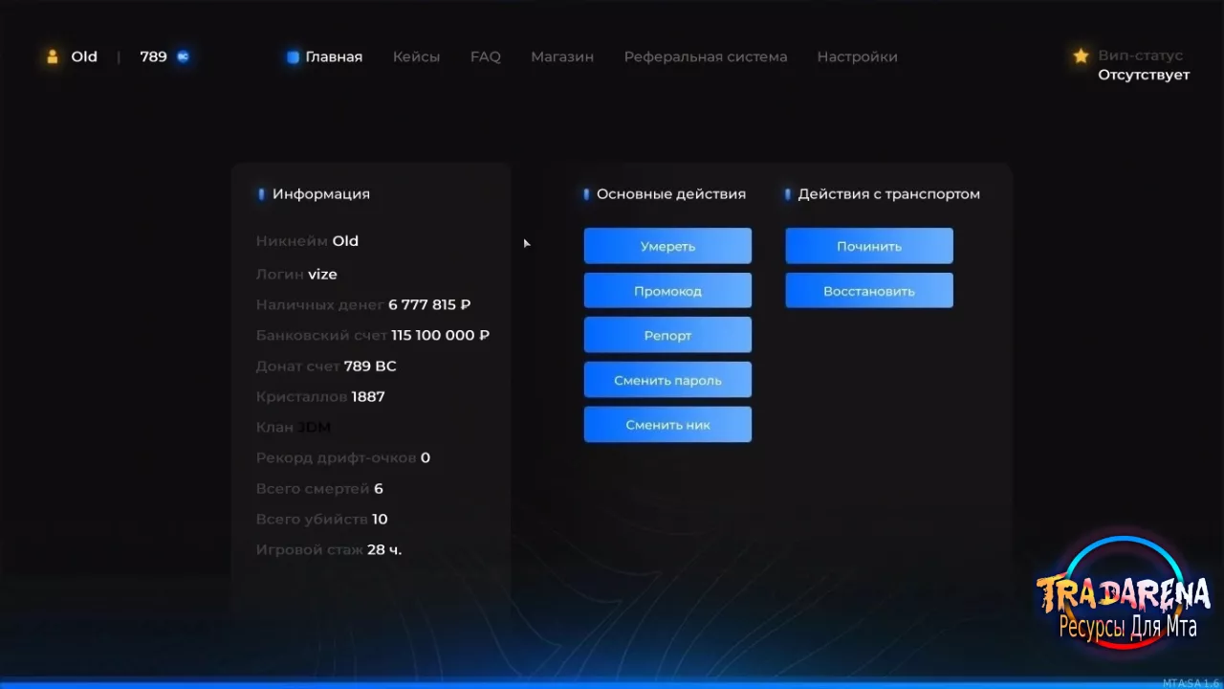Open the Репорт button

click(x=667, y=335)
